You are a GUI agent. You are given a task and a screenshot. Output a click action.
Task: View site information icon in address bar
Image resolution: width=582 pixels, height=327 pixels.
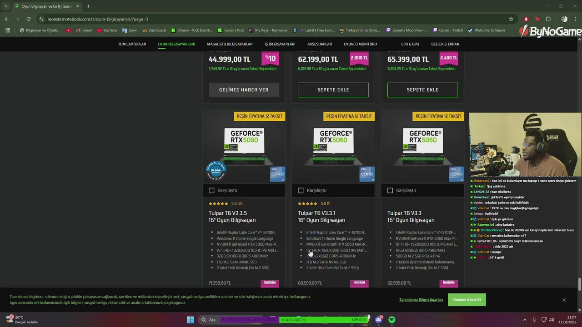[x=41, y=19]
